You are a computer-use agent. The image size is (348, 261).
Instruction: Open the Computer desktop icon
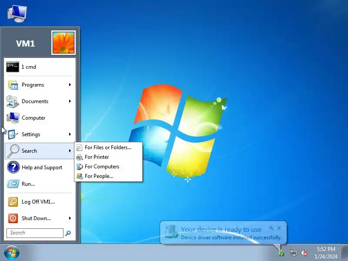click(17, 13)
